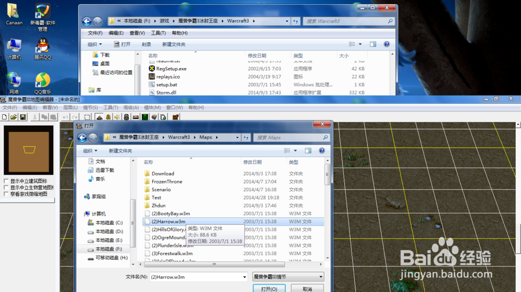Click the Undo arrow in editor toolbar
521x292 pixels.
point(66,117)
